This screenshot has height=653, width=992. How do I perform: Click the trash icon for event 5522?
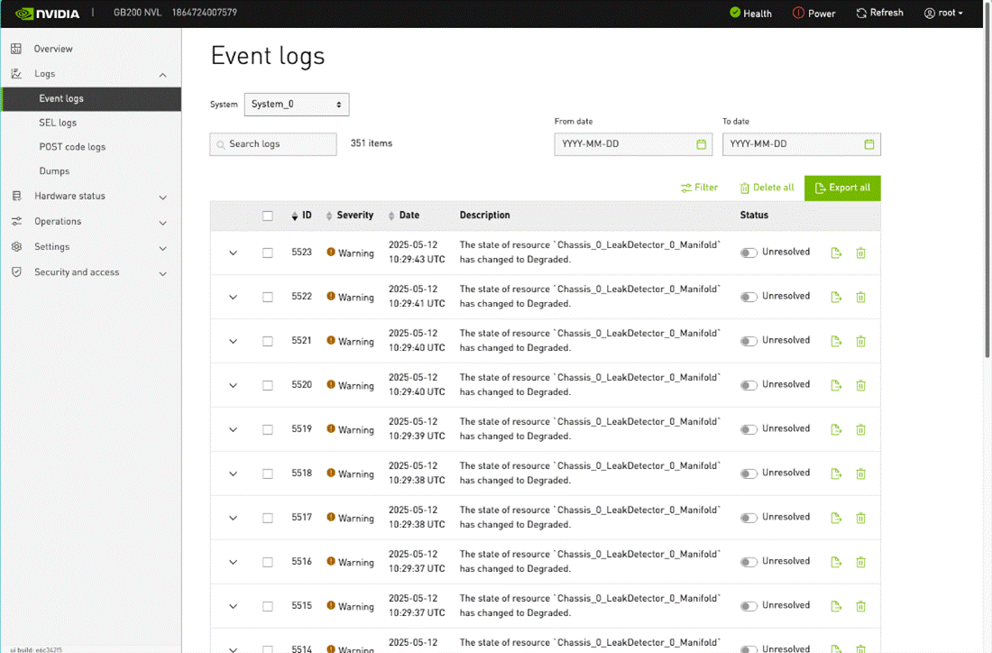click(860, 298)
